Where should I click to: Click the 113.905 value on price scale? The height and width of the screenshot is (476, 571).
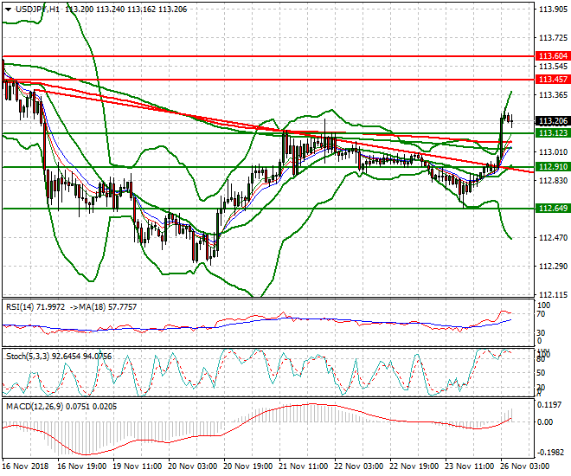pos(552,10)
